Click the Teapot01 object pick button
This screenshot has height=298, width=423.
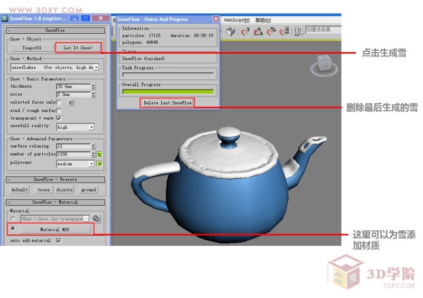(x=32, y=47)
